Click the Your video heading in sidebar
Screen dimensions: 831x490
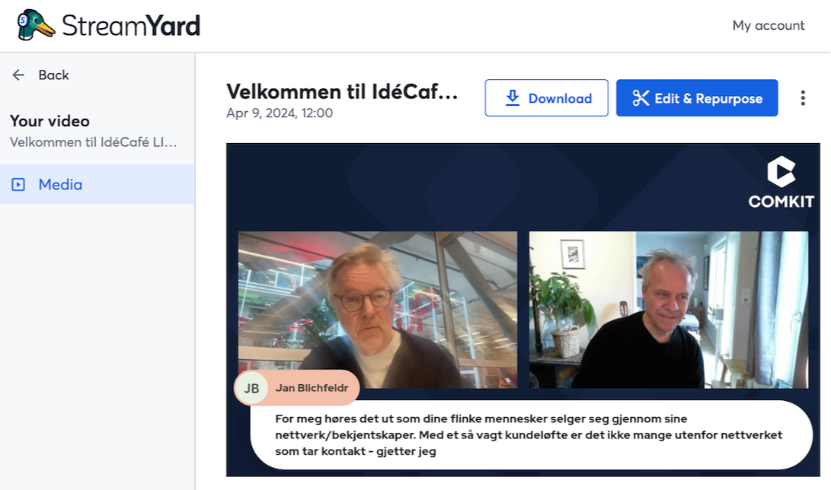click(50, 121)
